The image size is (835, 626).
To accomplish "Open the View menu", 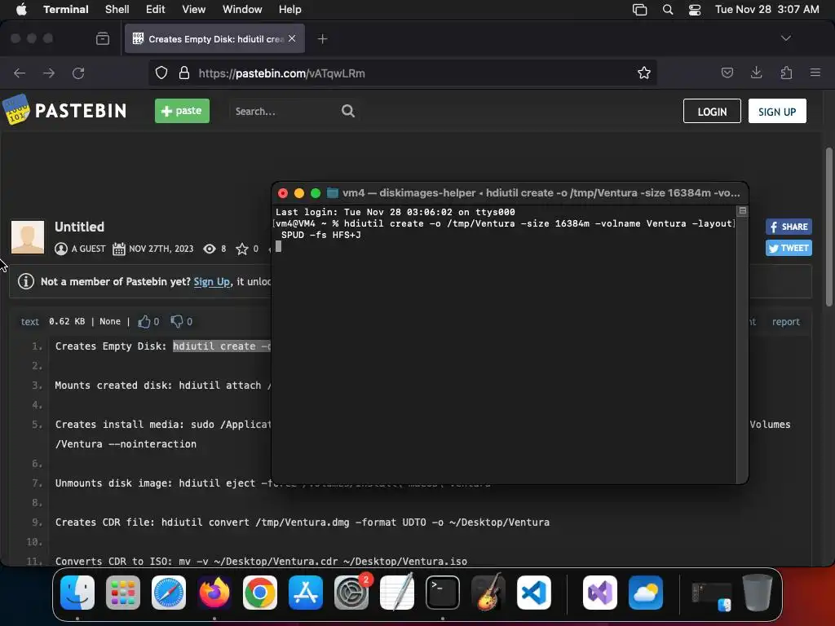I will click(194, 10).
